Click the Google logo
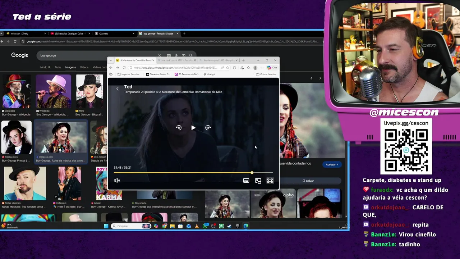This screenshot has width=460, height=259. pos(19,55)
